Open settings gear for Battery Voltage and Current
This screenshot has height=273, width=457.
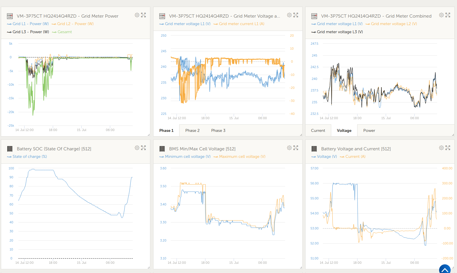441,148
